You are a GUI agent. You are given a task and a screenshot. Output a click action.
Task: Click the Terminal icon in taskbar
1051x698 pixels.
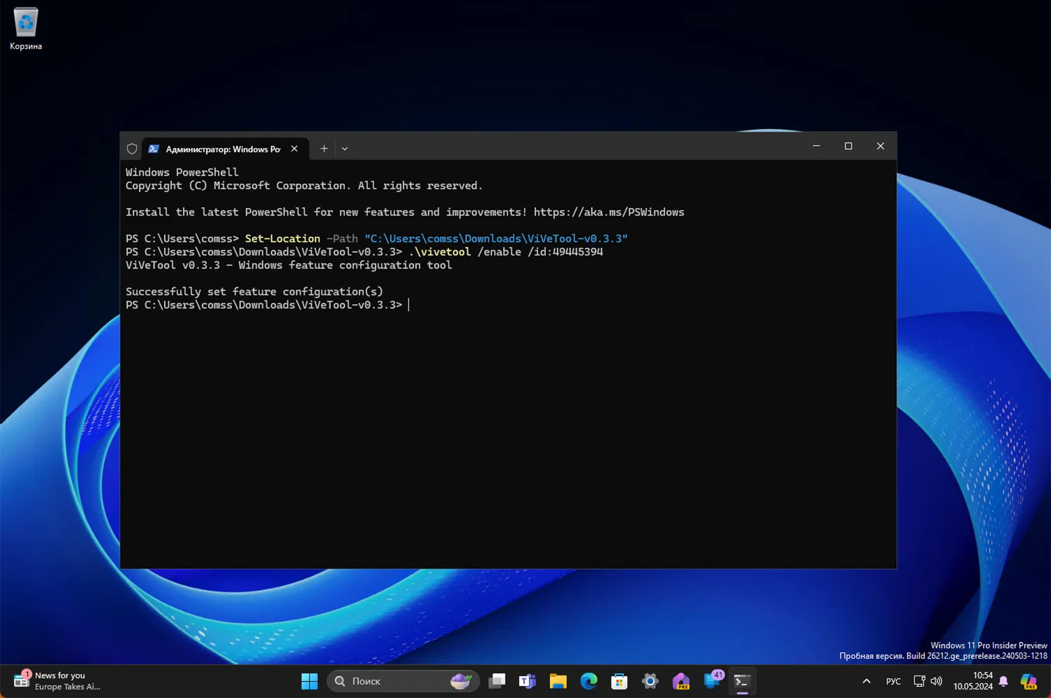(742, 681)
